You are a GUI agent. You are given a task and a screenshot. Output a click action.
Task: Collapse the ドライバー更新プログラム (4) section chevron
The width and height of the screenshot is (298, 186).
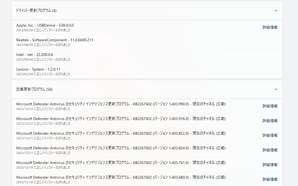tap(276, 11)
